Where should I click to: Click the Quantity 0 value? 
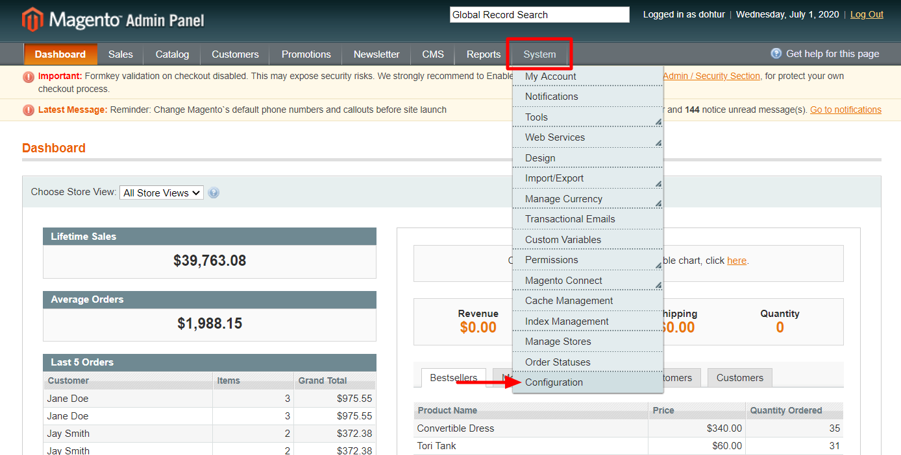780,327
